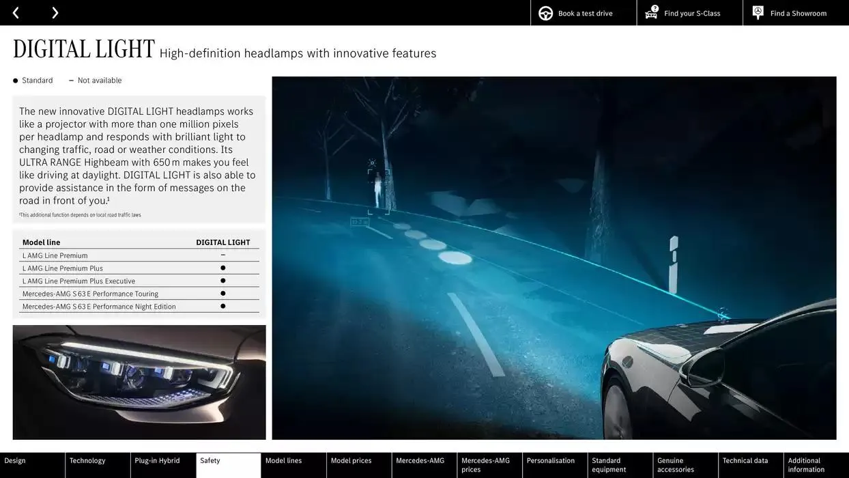Switch to the Technology tab
The width and height of the screenshot is (849, 478).
pyautogui.click(x=98, y=465)
